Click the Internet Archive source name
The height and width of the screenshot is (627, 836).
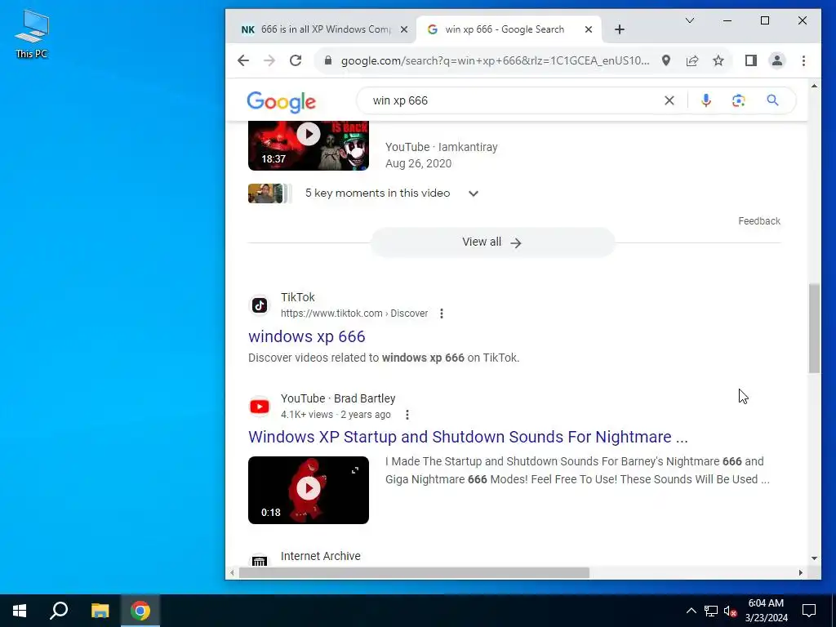pos(320,556)
